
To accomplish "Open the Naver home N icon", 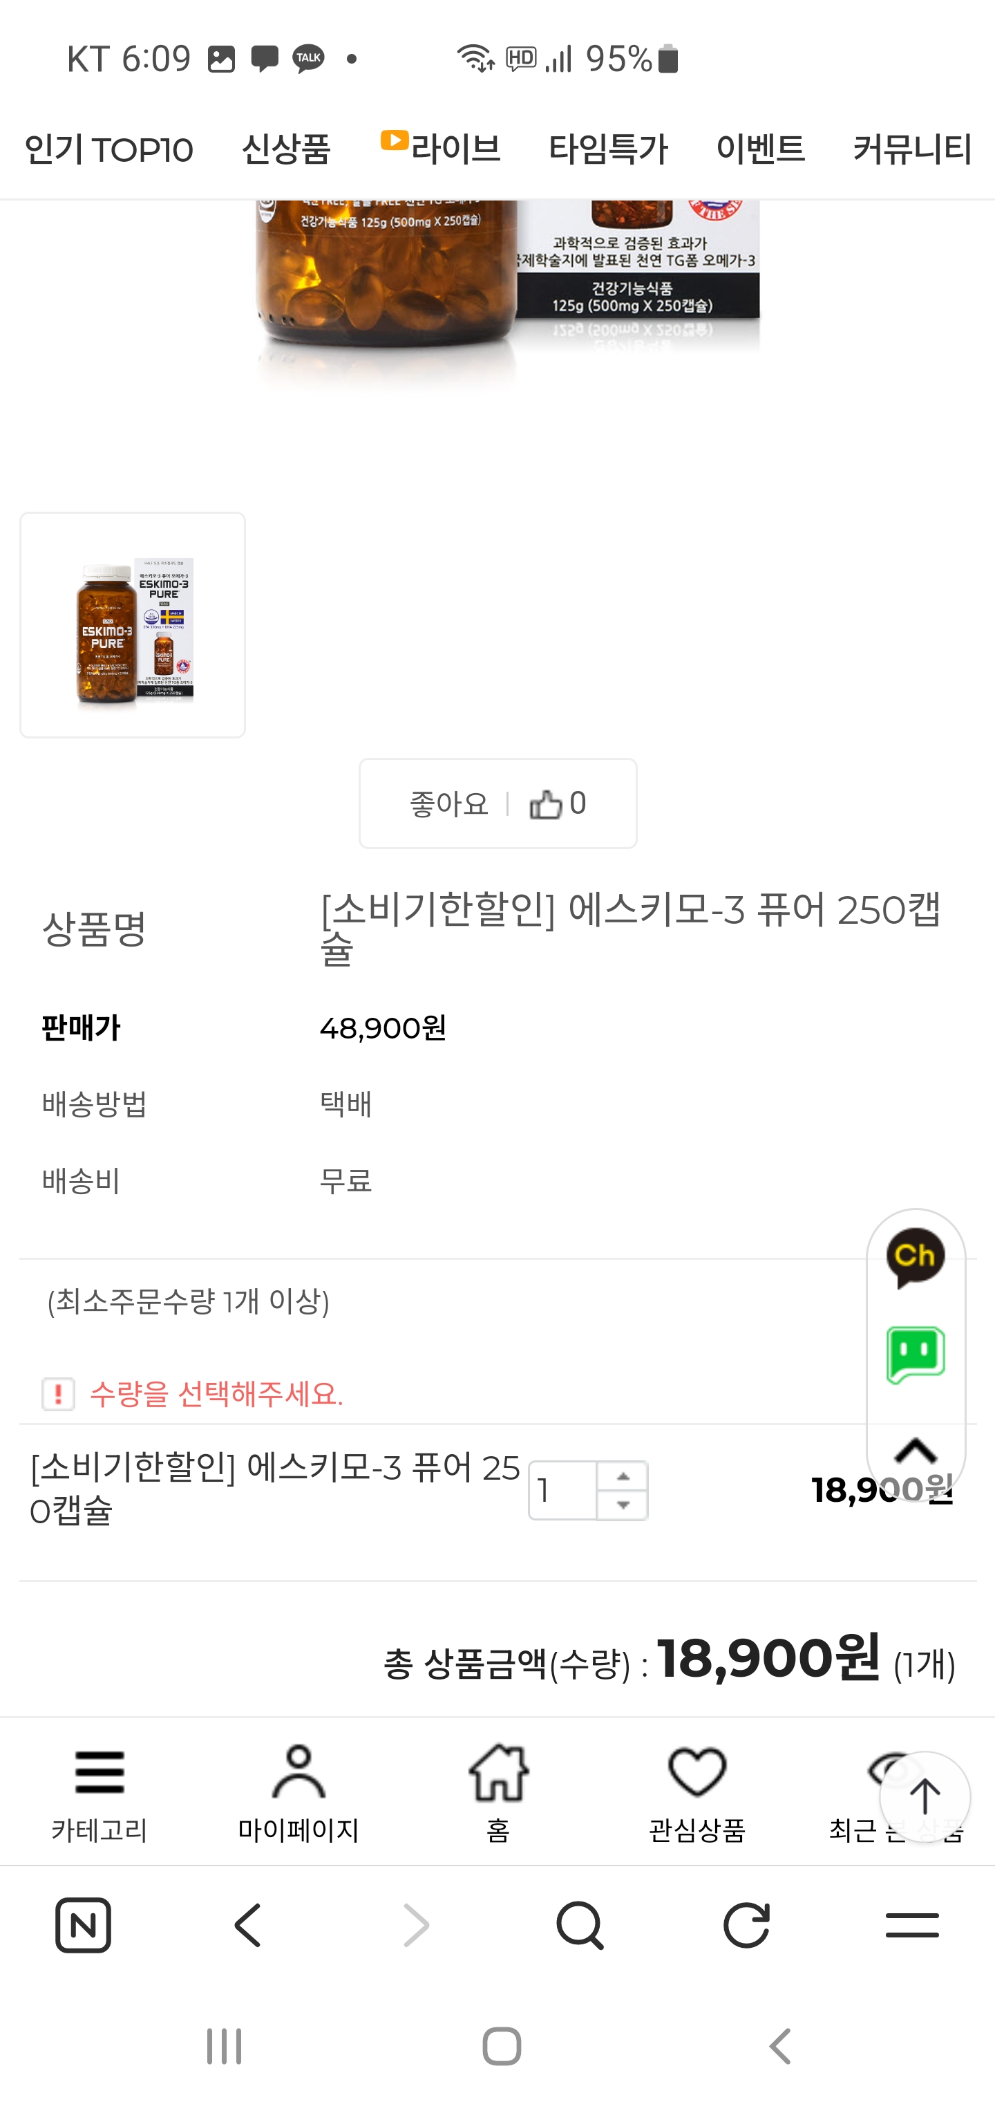I will click(x=83, y=1925).
